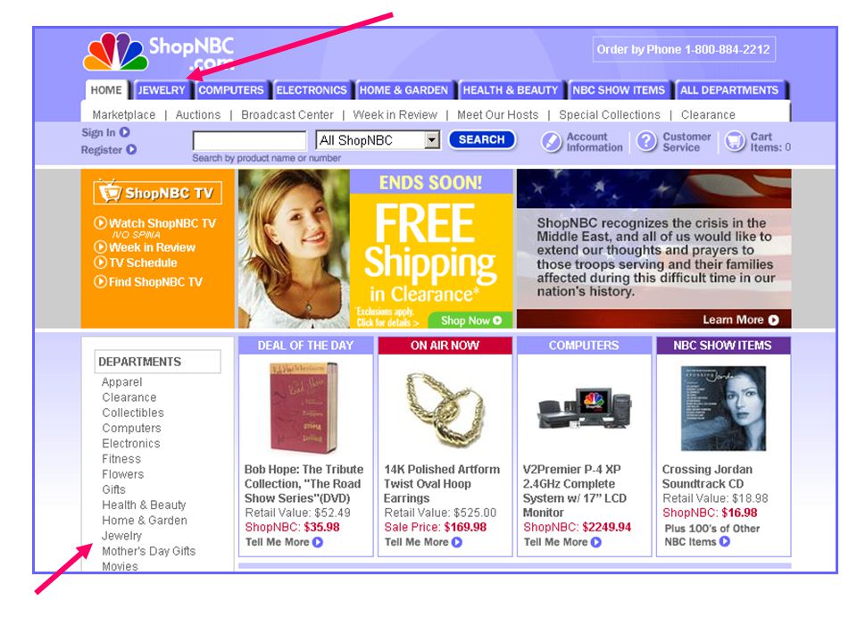Open Account Information pencil icon
Image resolution: width=857 pixels, height=643 pixels.
(x=551, y=142)
